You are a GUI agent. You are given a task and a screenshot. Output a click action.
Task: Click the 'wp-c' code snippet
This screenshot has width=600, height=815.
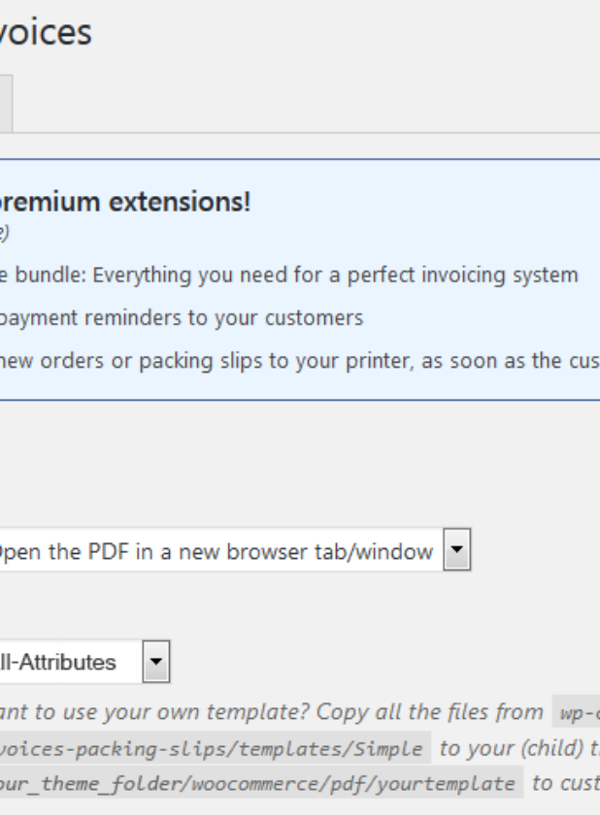[x=577, y=713]
